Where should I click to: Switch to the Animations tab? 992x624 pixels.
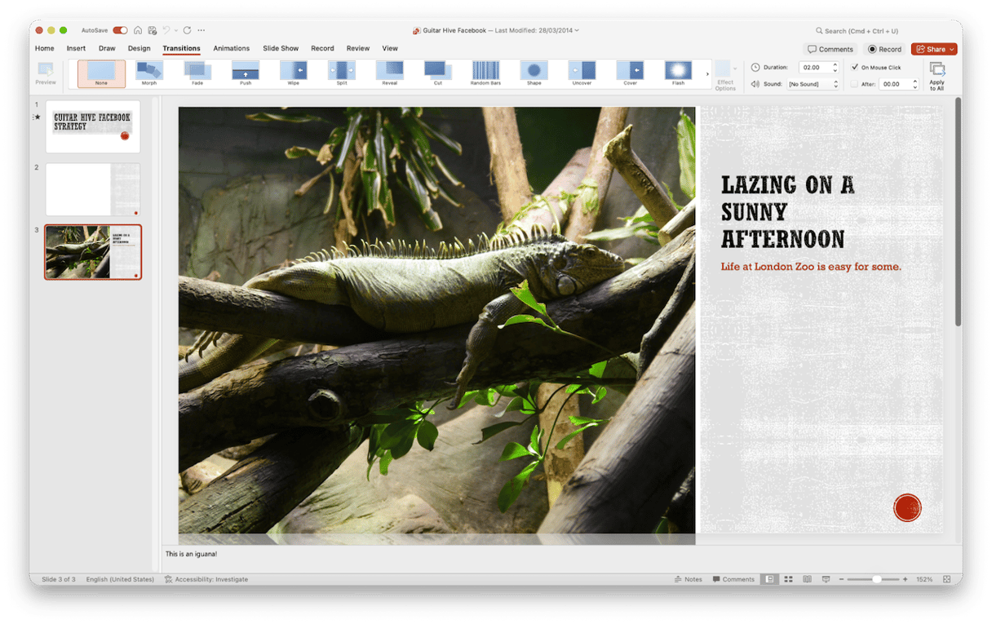click(231, 49)
